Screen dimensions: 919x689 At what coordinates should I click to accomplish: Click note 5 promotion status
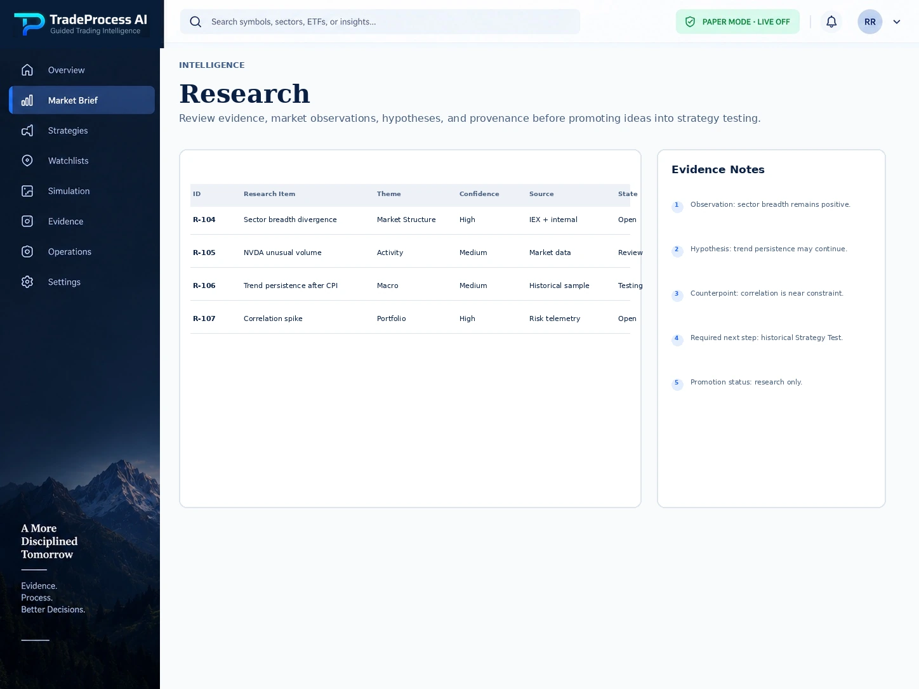pyautogui.click(x=746, y=382)
